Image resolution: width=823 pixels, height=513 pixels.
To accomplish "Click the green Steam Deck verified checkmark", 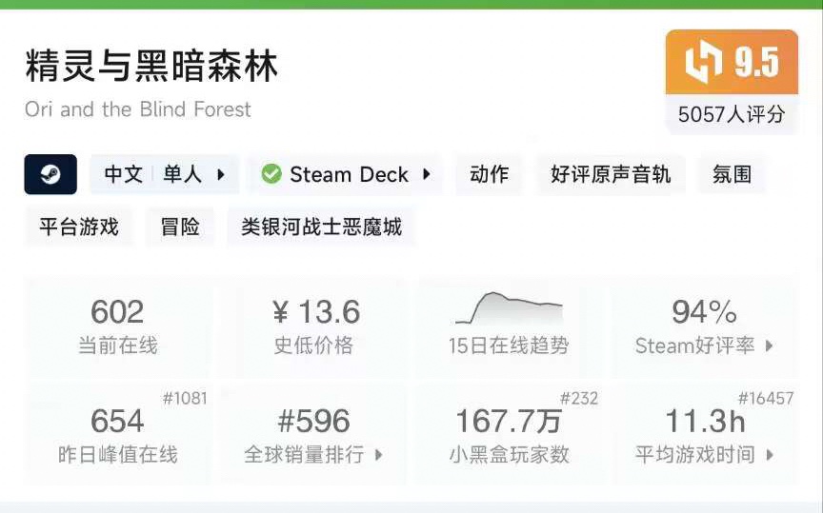I will pyautogui.click(x=271, y=175).
